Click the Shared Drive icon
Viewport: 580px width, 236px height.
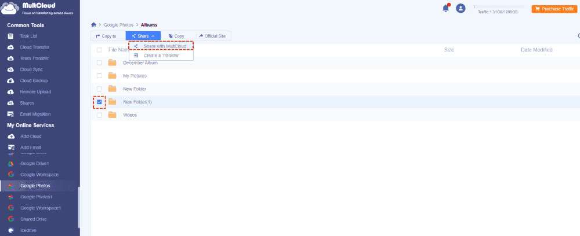[11, 219]
